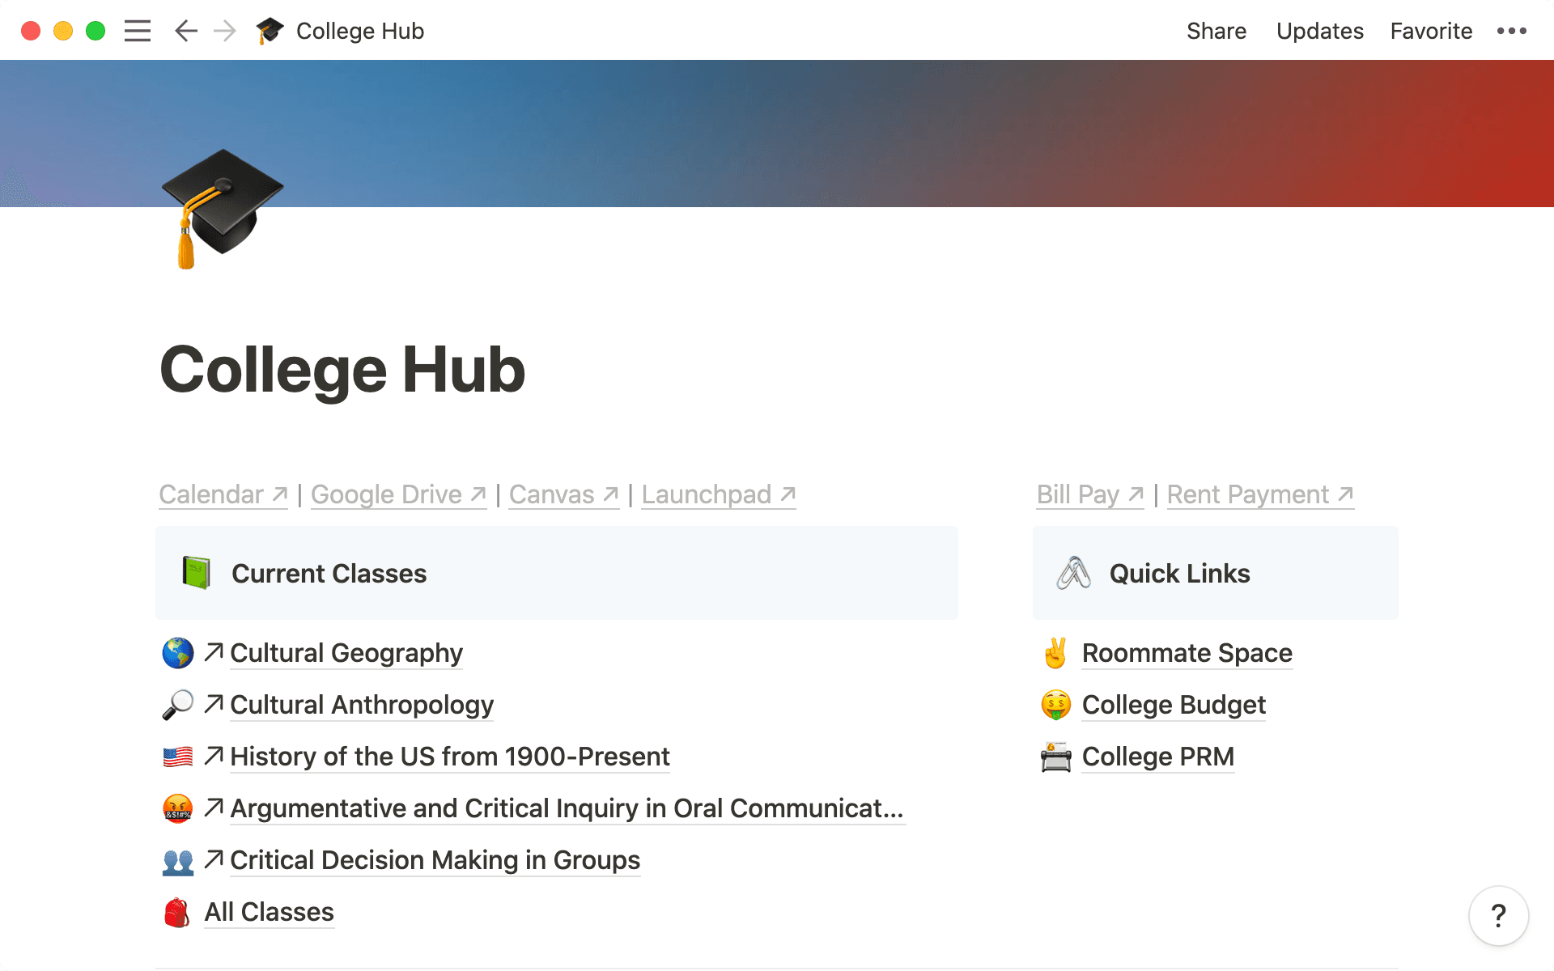Click the red backpack All Classes icon
1554x971 pixels.
pos(177,913)
